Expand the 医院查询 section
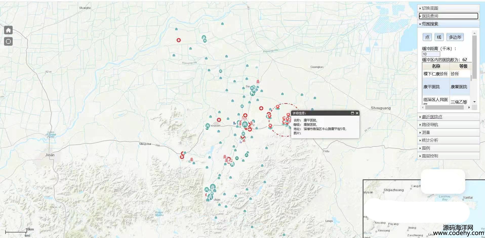485x238 pixels. tap(430, 16)
